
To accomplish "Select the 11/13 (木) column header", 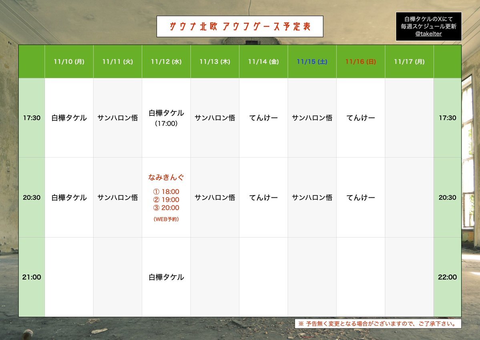I will click(x=215, y=62).
